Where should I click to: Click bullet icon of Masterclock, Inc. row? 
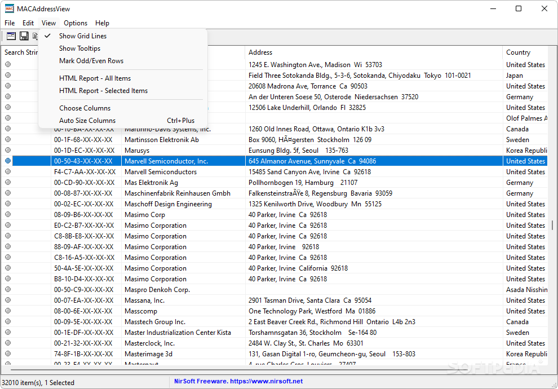[8, 343]
